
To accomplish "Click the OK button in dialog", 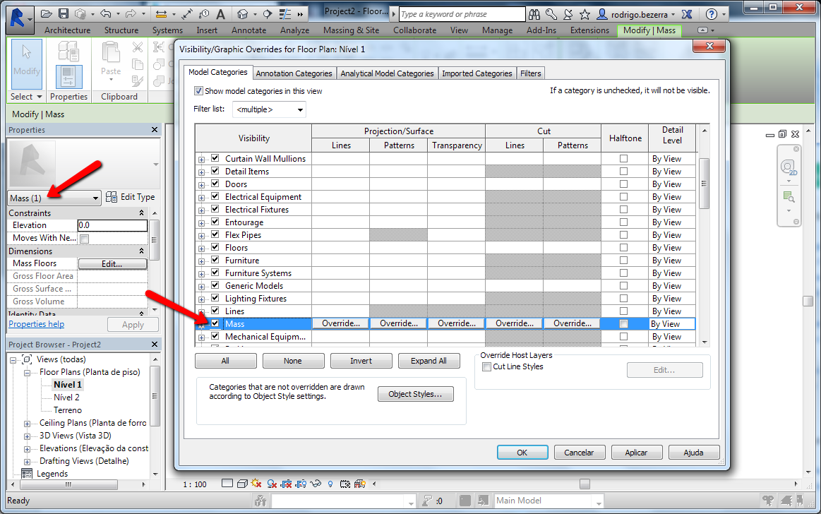I will [522, 453].
